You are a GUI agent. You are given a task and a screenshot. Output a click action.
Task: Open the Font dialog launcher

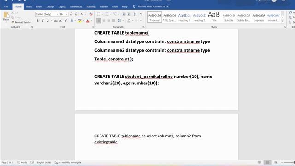point(93,27)
